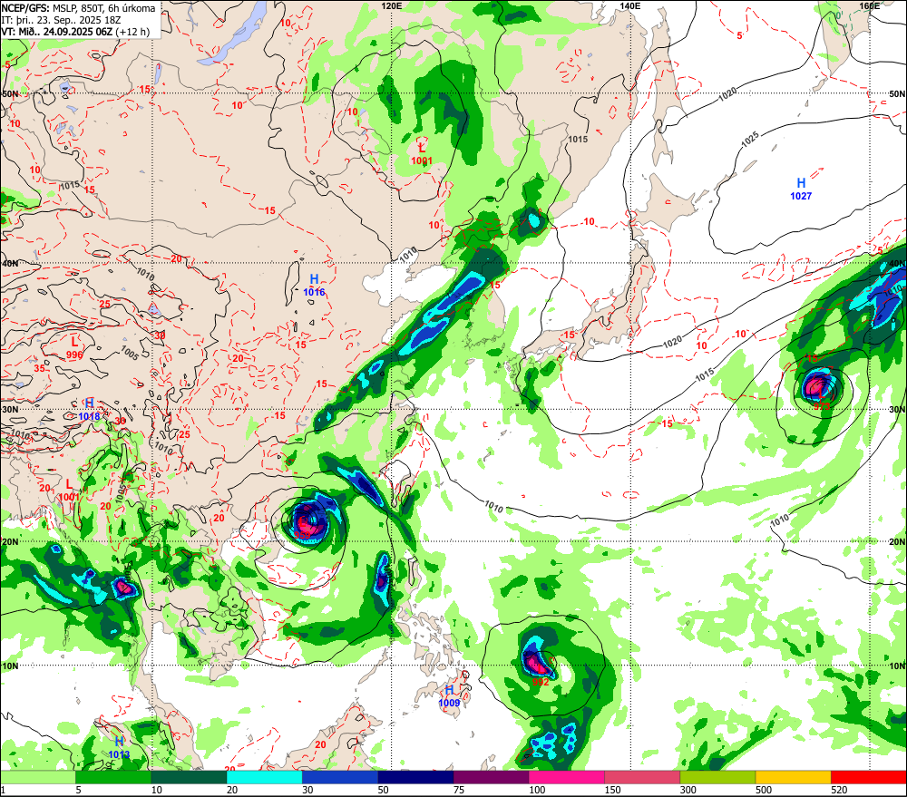
Task: Click the 'H 1009' high near the Philippines
Action: [450, 696]
